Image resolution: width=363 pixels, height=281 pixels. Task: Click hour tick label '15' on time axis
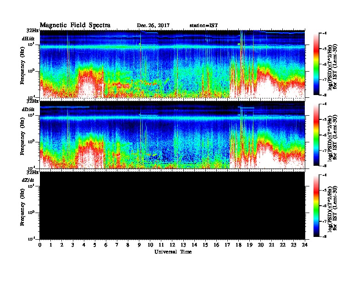coord(205,245)
